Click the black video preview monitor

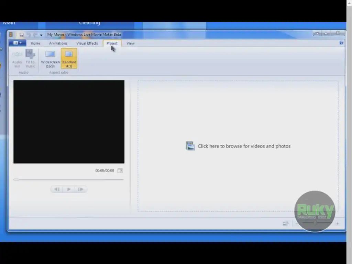point(69,122)
